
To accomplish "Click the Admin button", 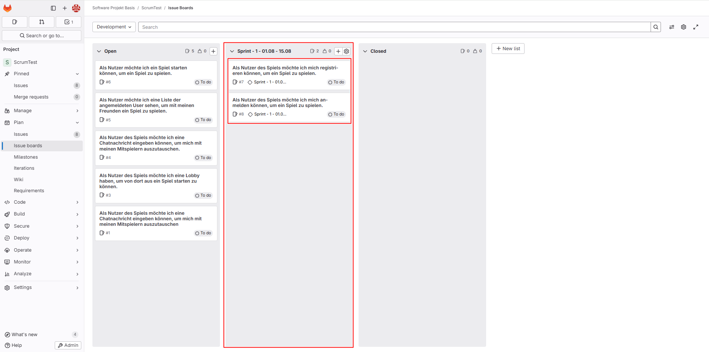I will (68, 345).
